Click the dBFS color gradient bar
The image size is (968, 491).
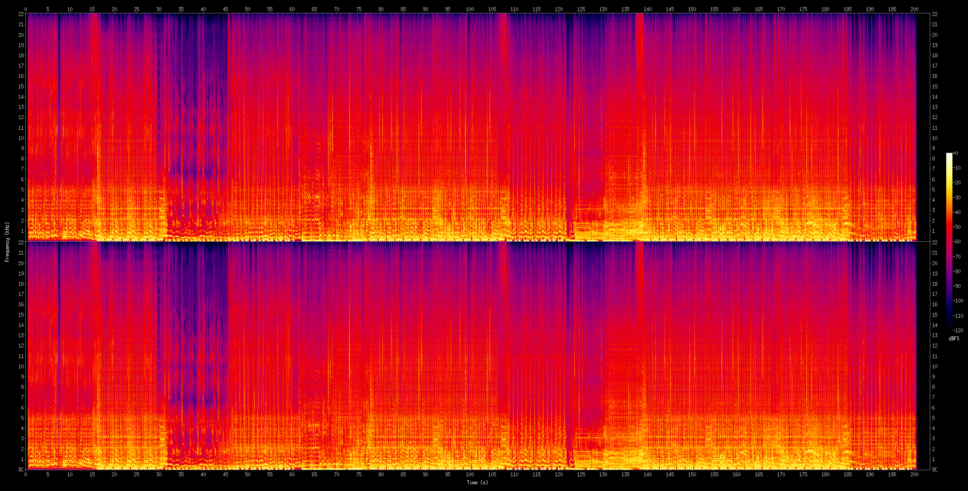point(949,242)
